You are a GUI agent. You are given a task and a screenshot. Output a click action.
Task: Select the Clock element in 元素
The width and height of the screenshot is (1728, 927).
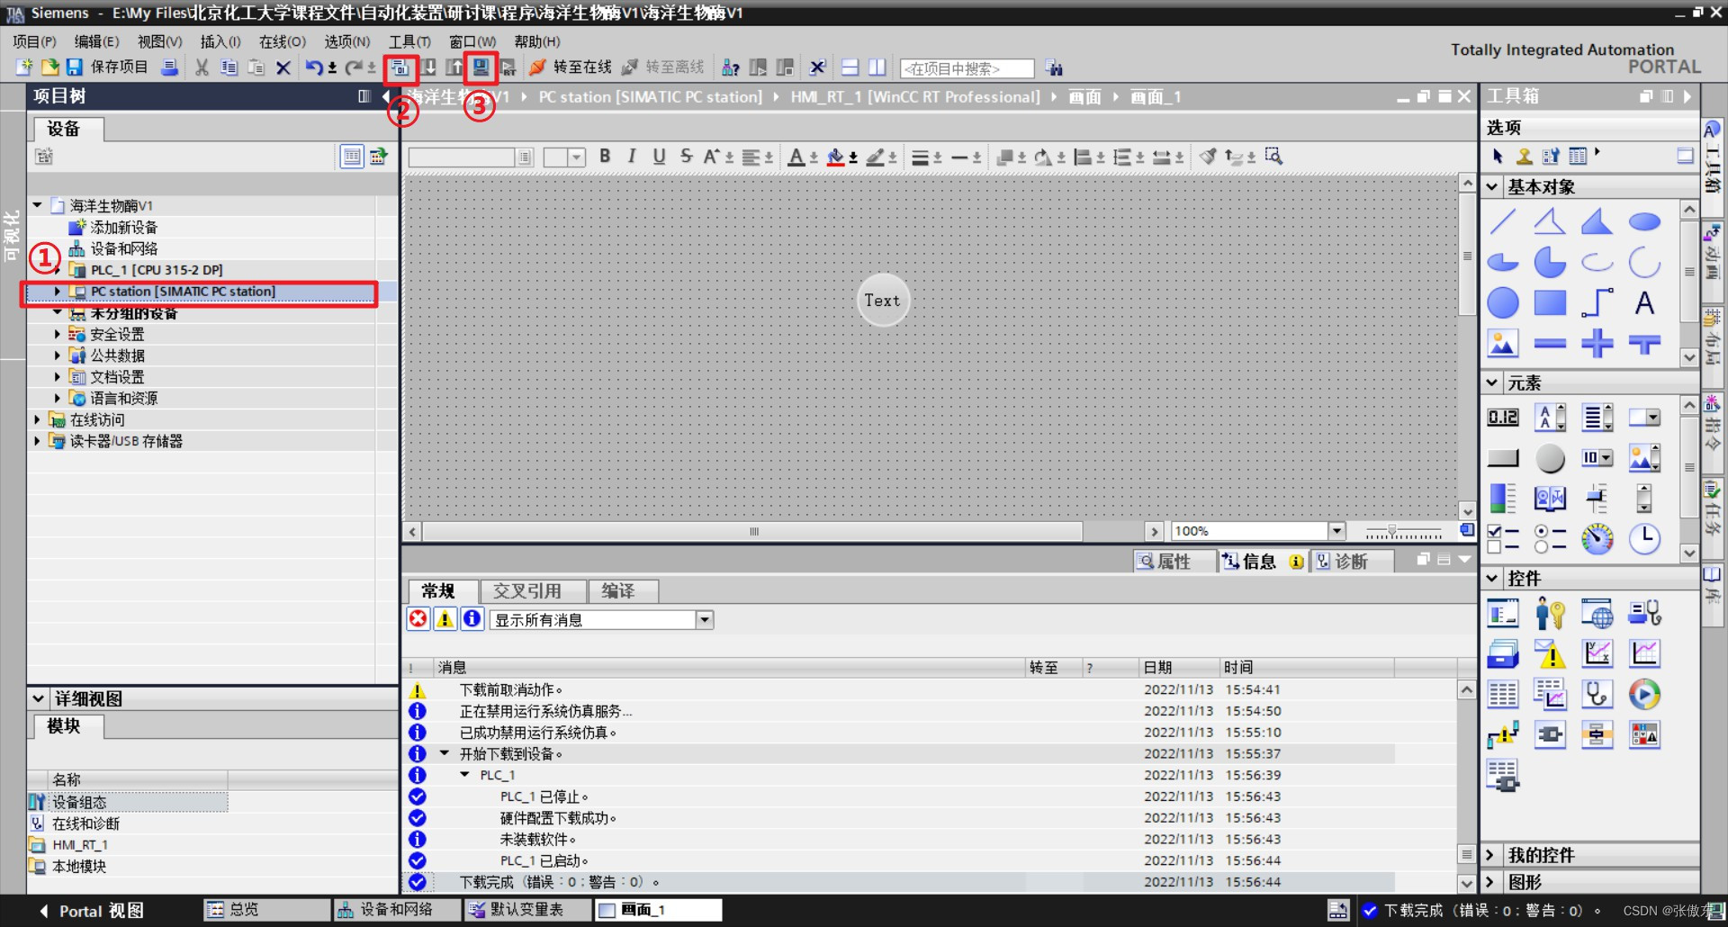[1644, 538]
